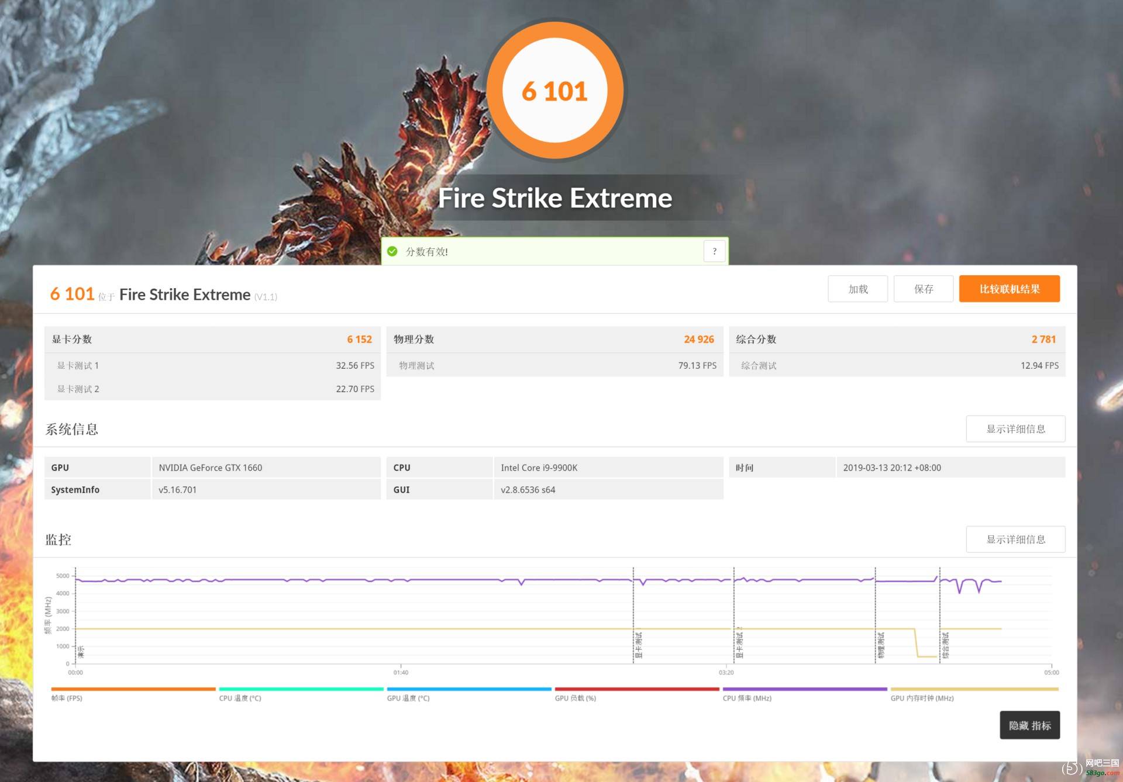Click the green valid score checkmark icon
The image size is (1123, 782).
pos(392,251)
